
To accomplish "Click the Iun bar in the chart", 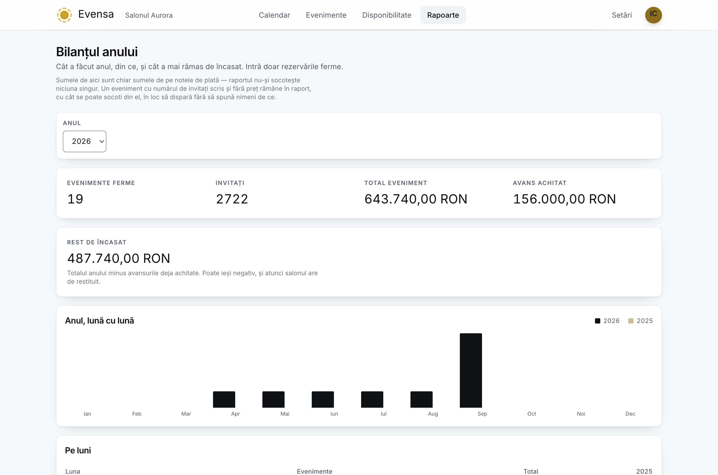I will pos(323,399).
